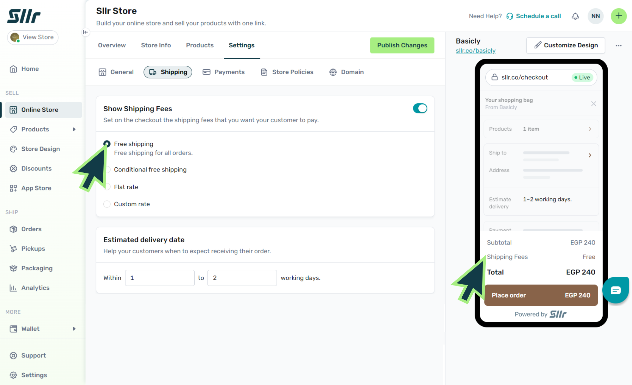
Task: Expand the Wallet sidebar submenu arrow
Action: pyautogui.click(x=74, y=329)
